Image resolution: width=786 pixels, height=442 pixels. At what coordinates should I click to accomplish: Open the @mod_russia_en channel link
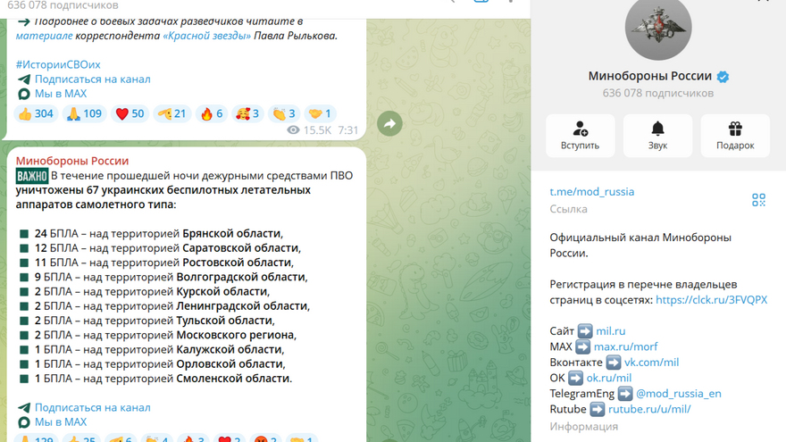678,394
